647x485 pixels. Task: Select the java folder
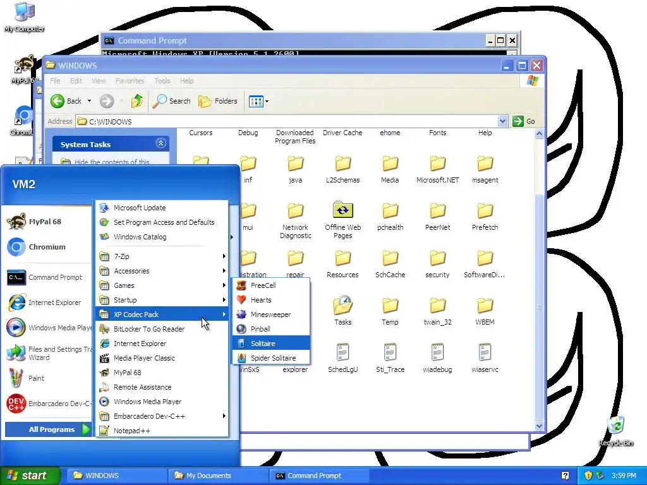click(296, 169)
